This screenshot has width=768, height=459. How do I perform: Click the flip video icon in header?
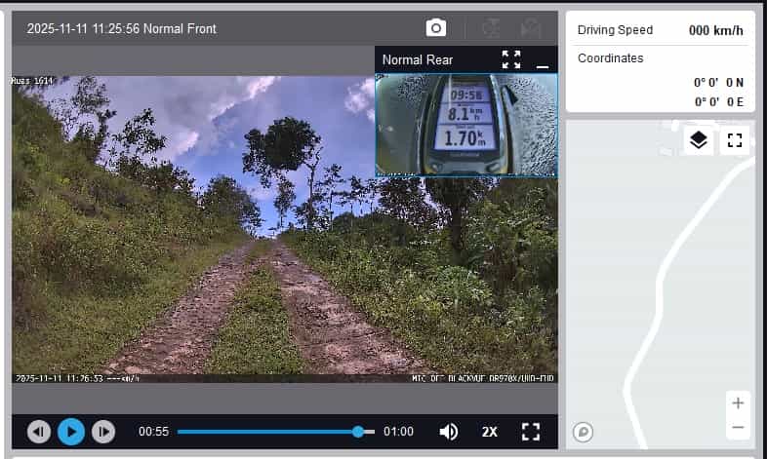coord(491,28)
